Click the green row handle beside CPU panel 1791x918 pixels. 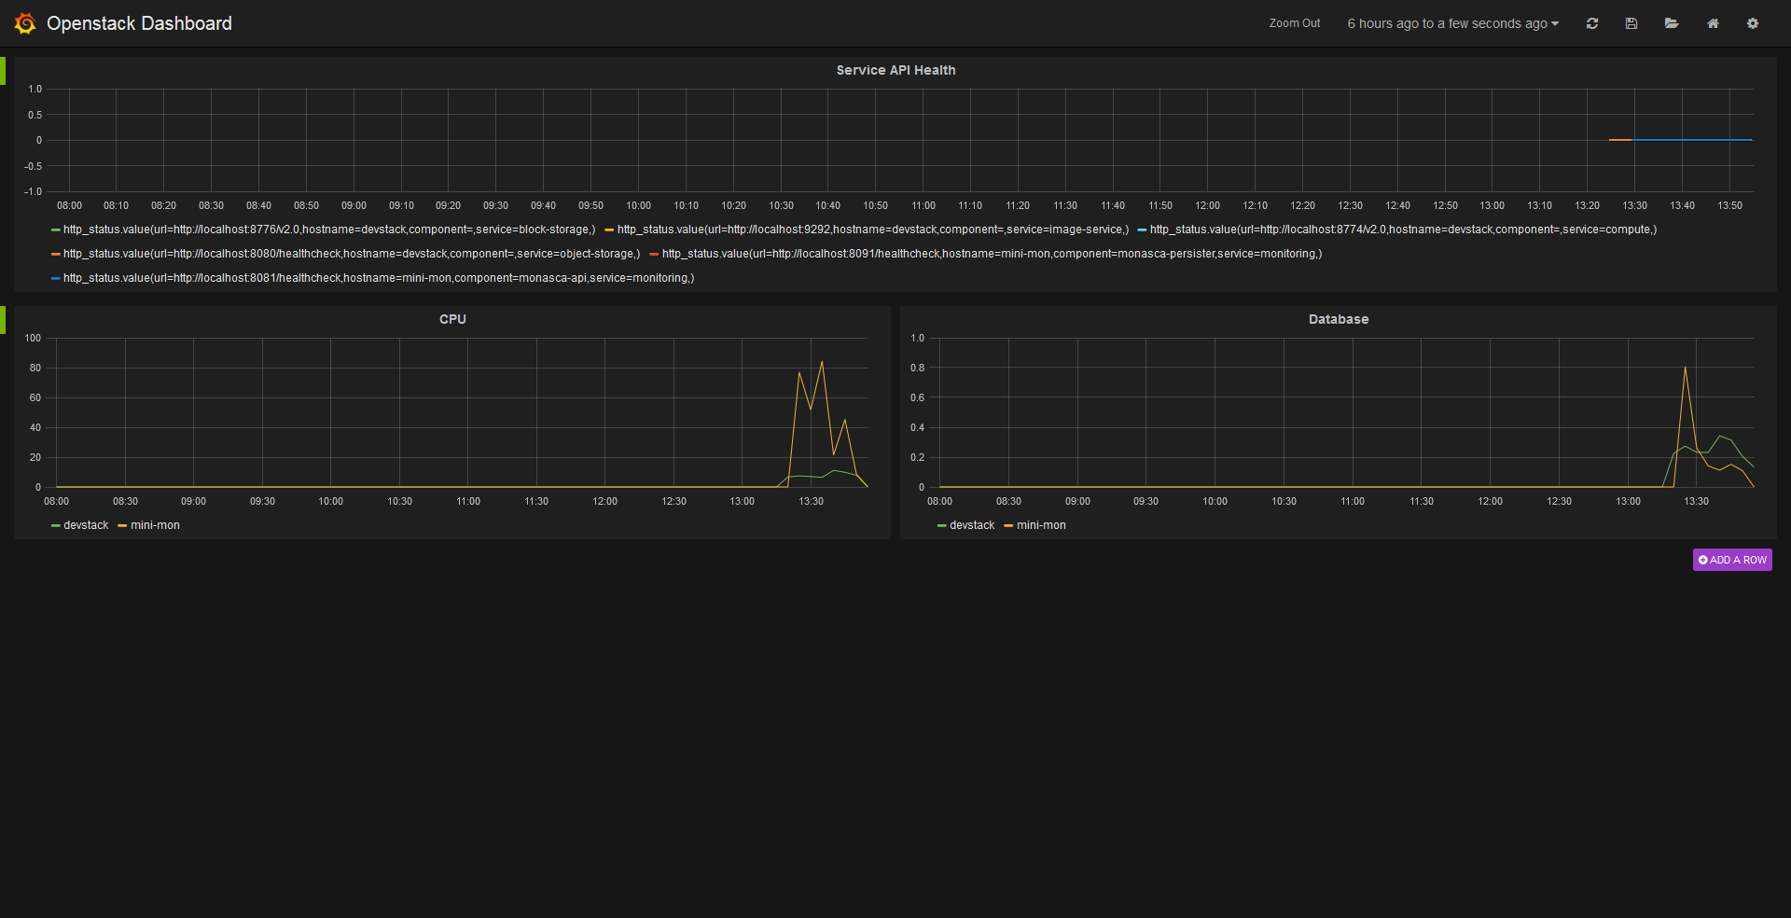pyautogui.click(x=3, y=320)
